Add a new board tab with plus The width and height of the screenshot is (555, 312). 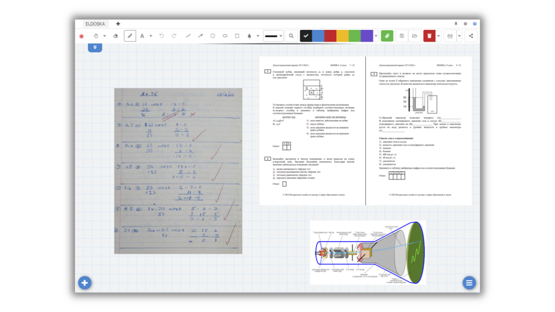118,24
